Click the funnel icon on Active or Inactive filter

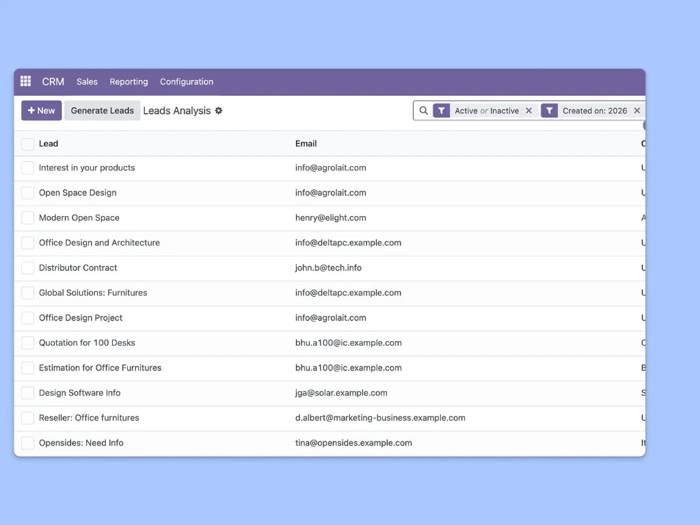441,110
